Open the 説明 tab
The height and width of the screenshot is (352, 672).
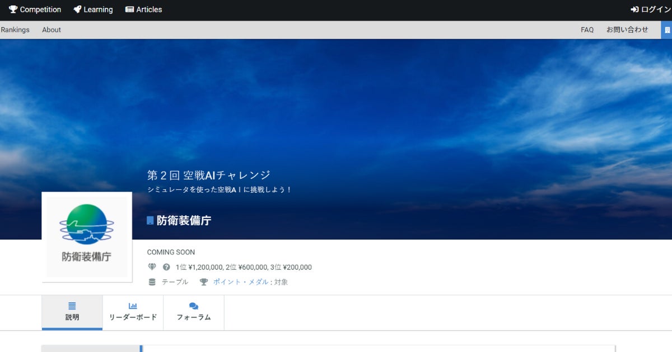pyautogui.click(x=72, y=312)
